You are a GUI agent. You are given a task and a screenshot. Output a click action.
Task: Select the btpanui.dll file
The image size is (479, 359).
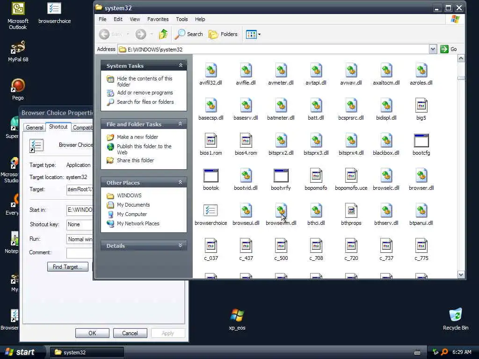pos(421,215)
